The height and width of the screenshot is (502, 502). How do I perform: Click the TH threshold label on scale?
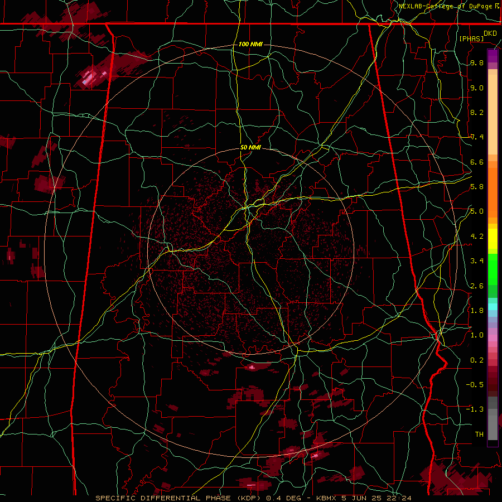[x=479, y=435]
